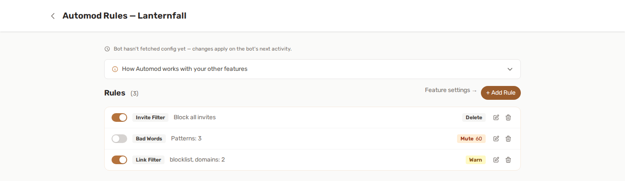Open the Feature settings link
The height and width of the screenshot is (181, 625).
coord(451,90)
